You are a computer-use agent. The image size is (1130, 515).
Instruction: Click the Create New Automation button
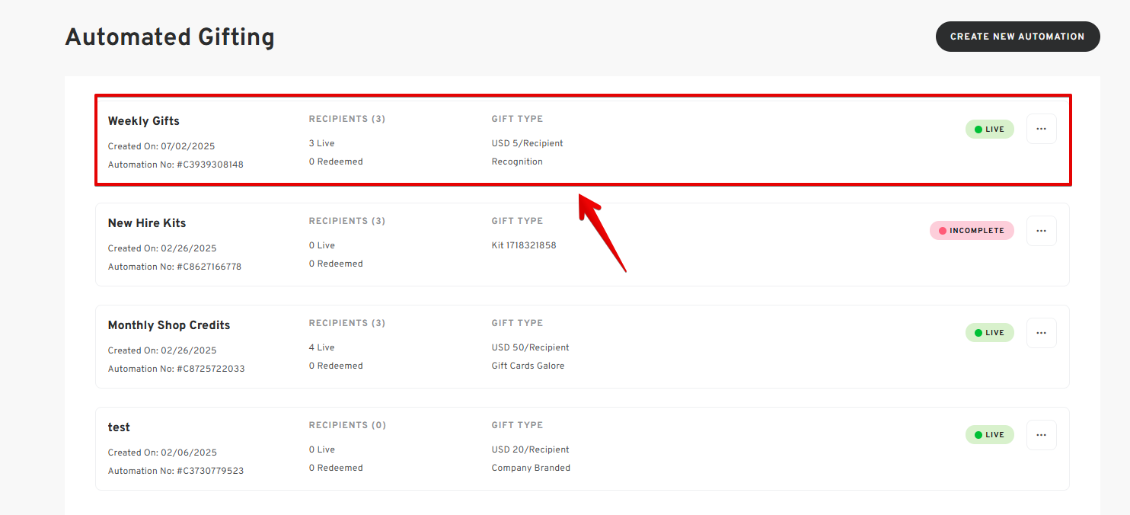tap(1017, 37)
